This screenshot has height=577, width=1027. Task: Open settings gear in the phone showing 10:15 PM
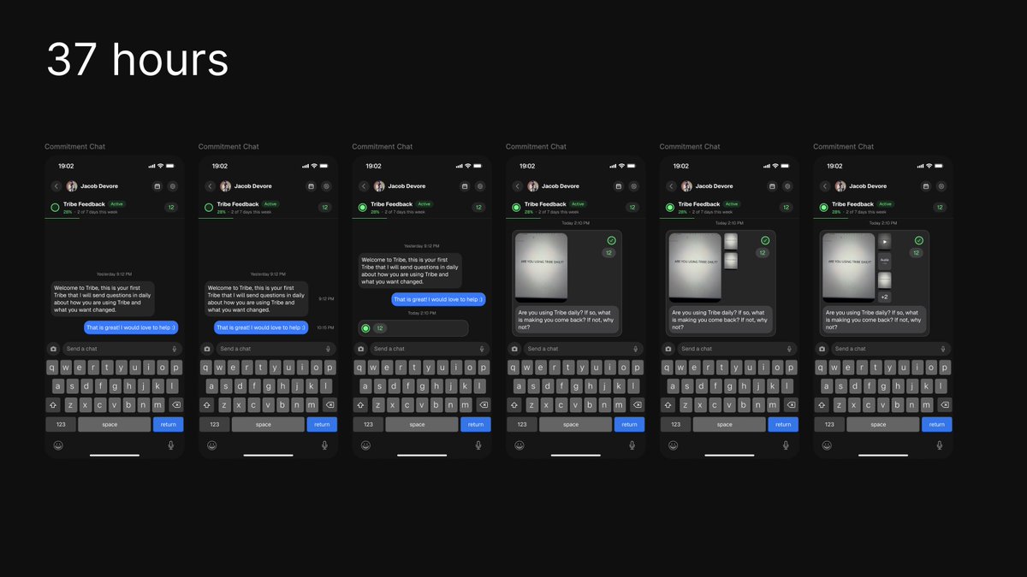(326, 185)
